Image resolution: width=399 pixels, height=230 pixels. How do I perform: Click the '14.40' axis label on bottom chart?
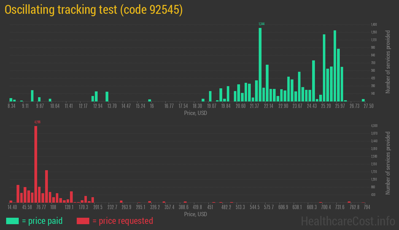click(12, 207)
